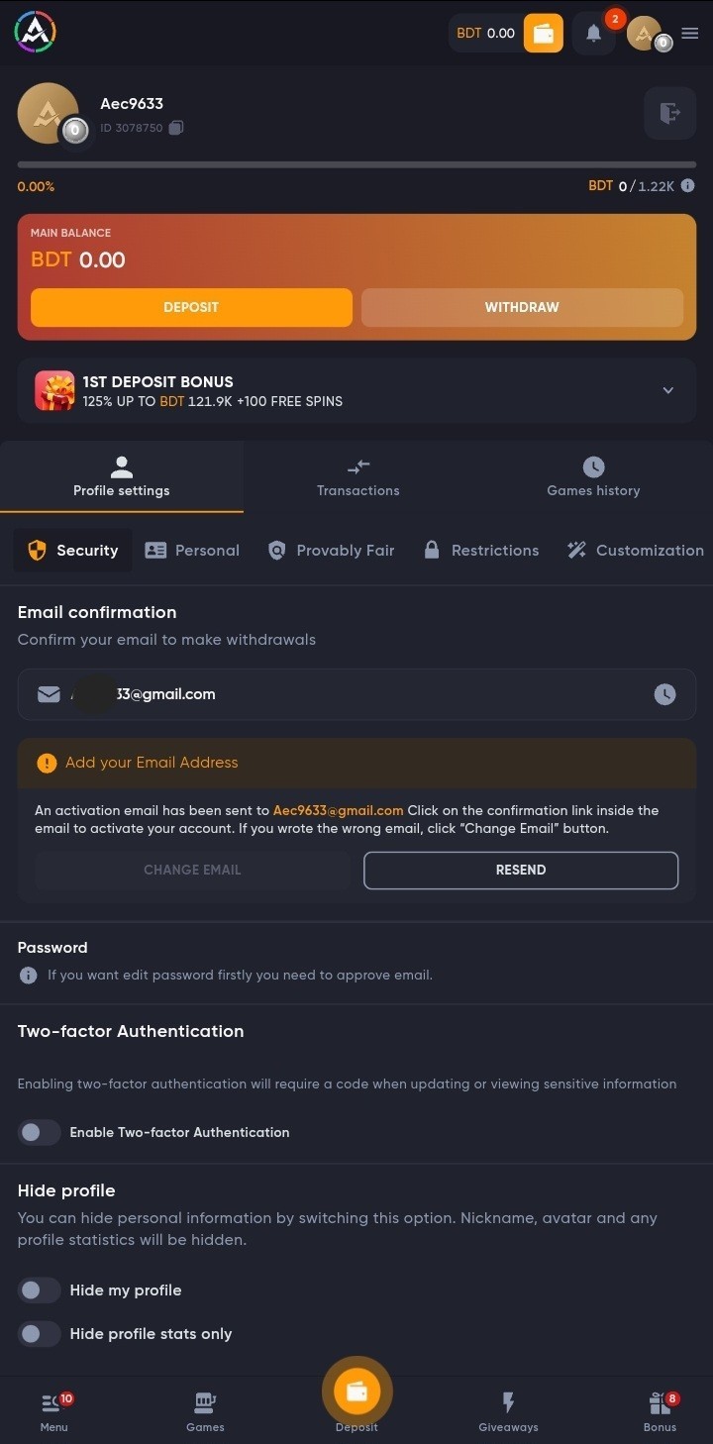
Task: Open the notifications bell
Action: (594, 33)
